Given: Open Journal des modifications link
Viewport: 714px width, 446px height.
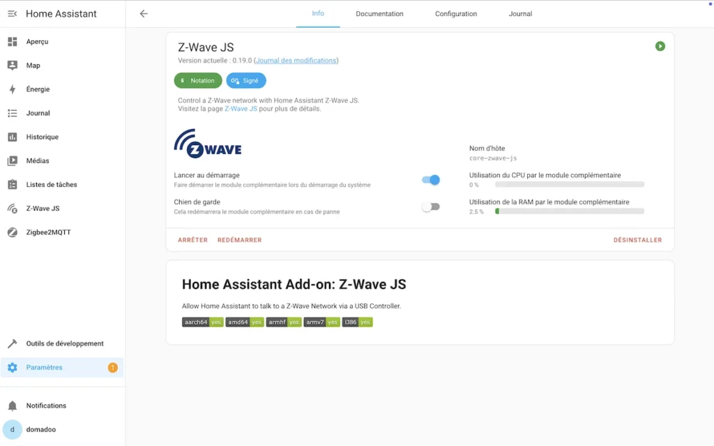Looking at the screenshot, I should [296, 61].
